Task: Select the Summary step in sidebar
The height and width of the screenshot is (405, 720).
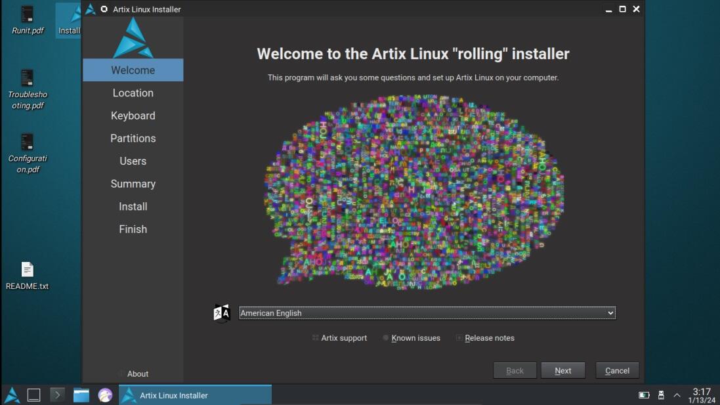Action: (133, 184)
